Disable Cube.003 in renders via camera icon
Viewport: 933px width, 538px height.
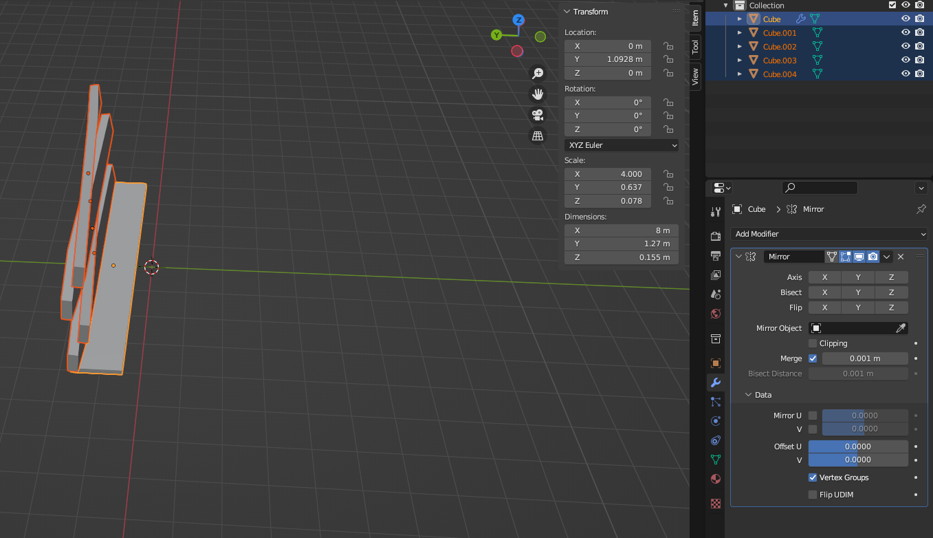pos(919,61)
